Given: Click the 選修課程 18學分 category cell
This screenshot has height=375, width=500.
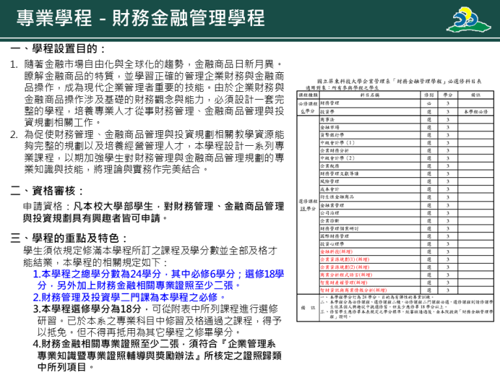Looking at the screenshot, I should coord(307,204).
